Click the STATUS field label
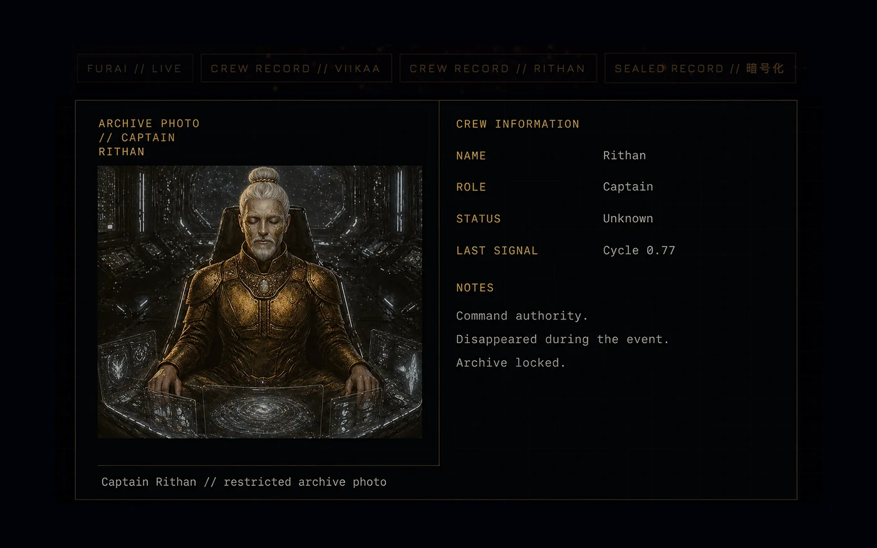The image size is (877, 548). pyautogui.click(x=479, y=219)
